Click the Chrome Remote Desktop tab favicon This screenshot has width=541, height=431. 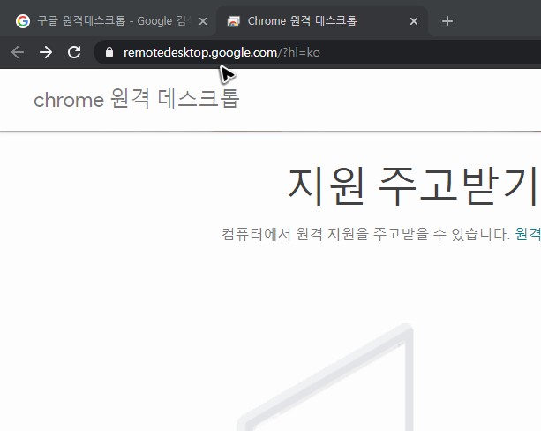point(234,21)
